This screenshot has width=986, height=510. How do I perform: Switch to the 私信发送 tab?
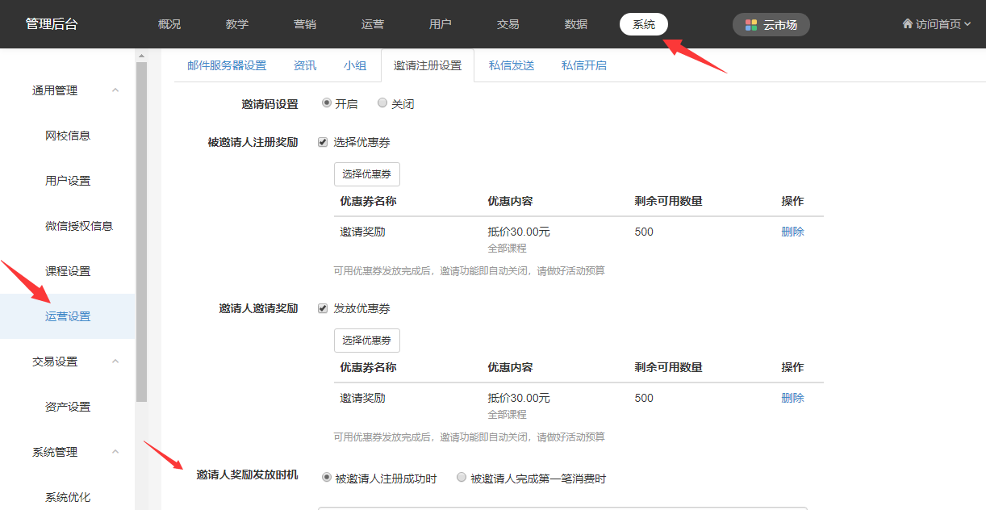coord(512,66)
